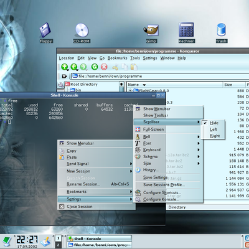Click Konqueror's Up arrow toolbar icon
249x249 pixels.
(x=65, y=67)
